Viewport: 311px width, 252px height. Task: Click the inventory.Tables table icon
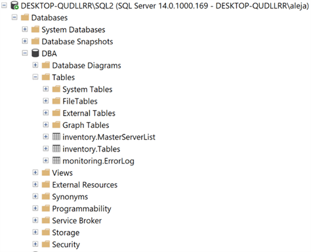tap(56, 148)
